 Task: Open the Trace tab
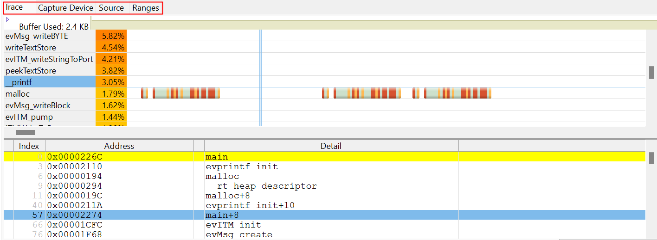[14, 8]
